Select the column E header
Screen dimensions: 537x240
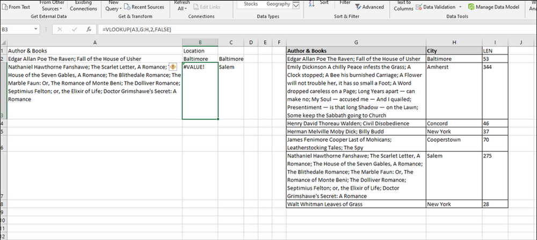click(265, 42)
